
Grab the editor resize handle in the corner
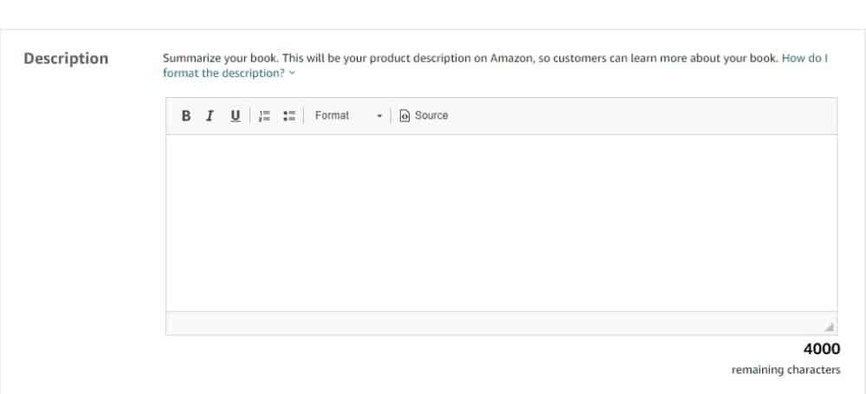tap(829, 326)
